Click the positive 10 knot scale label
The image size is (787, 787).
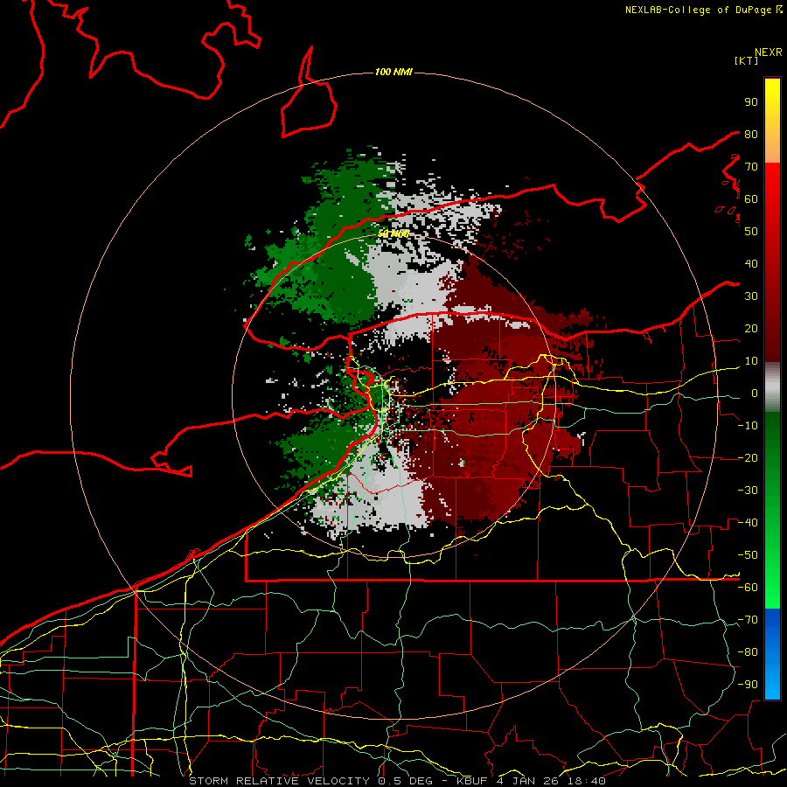tap(751, 361)
